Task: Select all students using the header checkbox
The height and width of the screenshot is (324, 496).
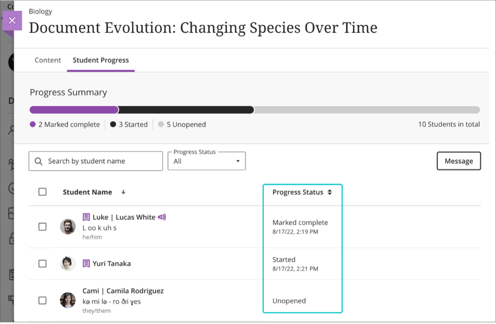Action: pyautogui.click(x=42, y=192)
